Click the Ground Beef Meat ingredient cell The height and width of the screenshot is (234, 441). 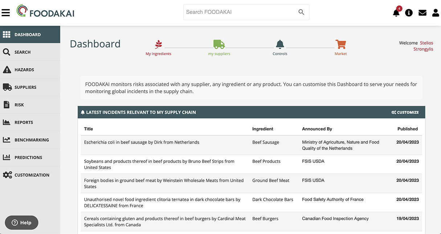coord(271,180)
